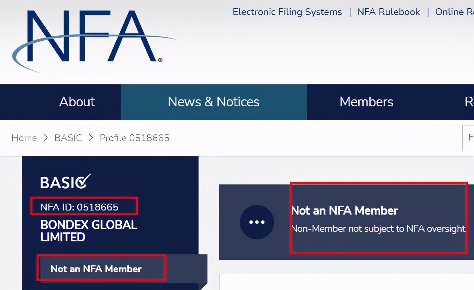Click the Non-Member not subject to oversight text
Screen dimensions: 474x290
point(378,228)
